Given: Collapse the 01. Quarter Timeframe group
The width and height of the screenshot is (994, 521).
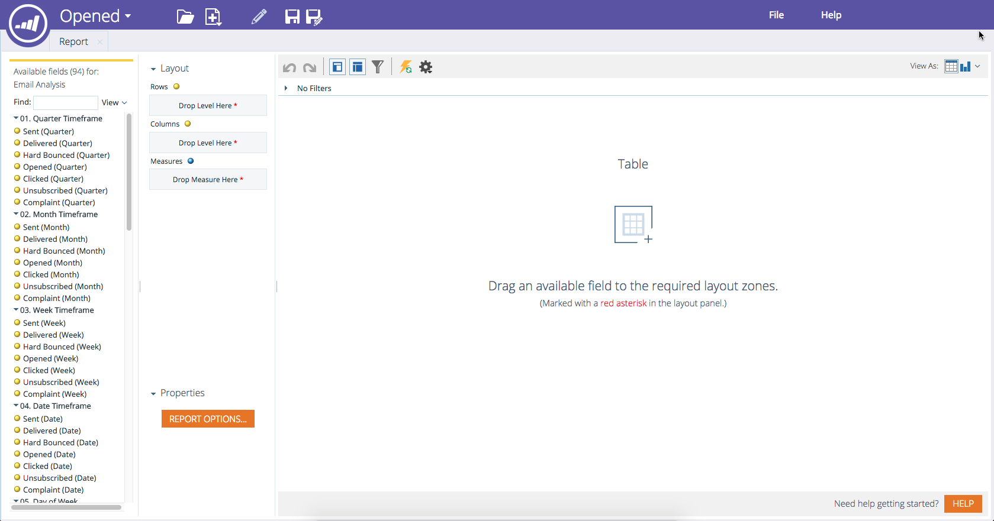Looking at the screenshot, I should click(x=16, y=118).
